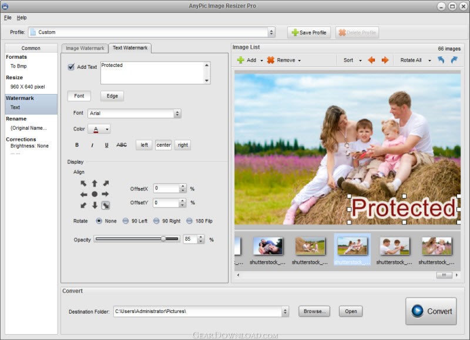The width and height of the screenshot is (470, 340).
Task: Select Rotate None radio button
Action: tap(99, 221)
